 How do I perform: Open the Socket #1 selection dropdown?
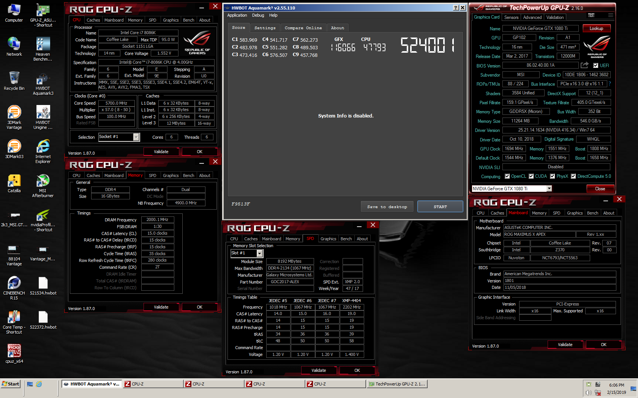pos(136,137)
